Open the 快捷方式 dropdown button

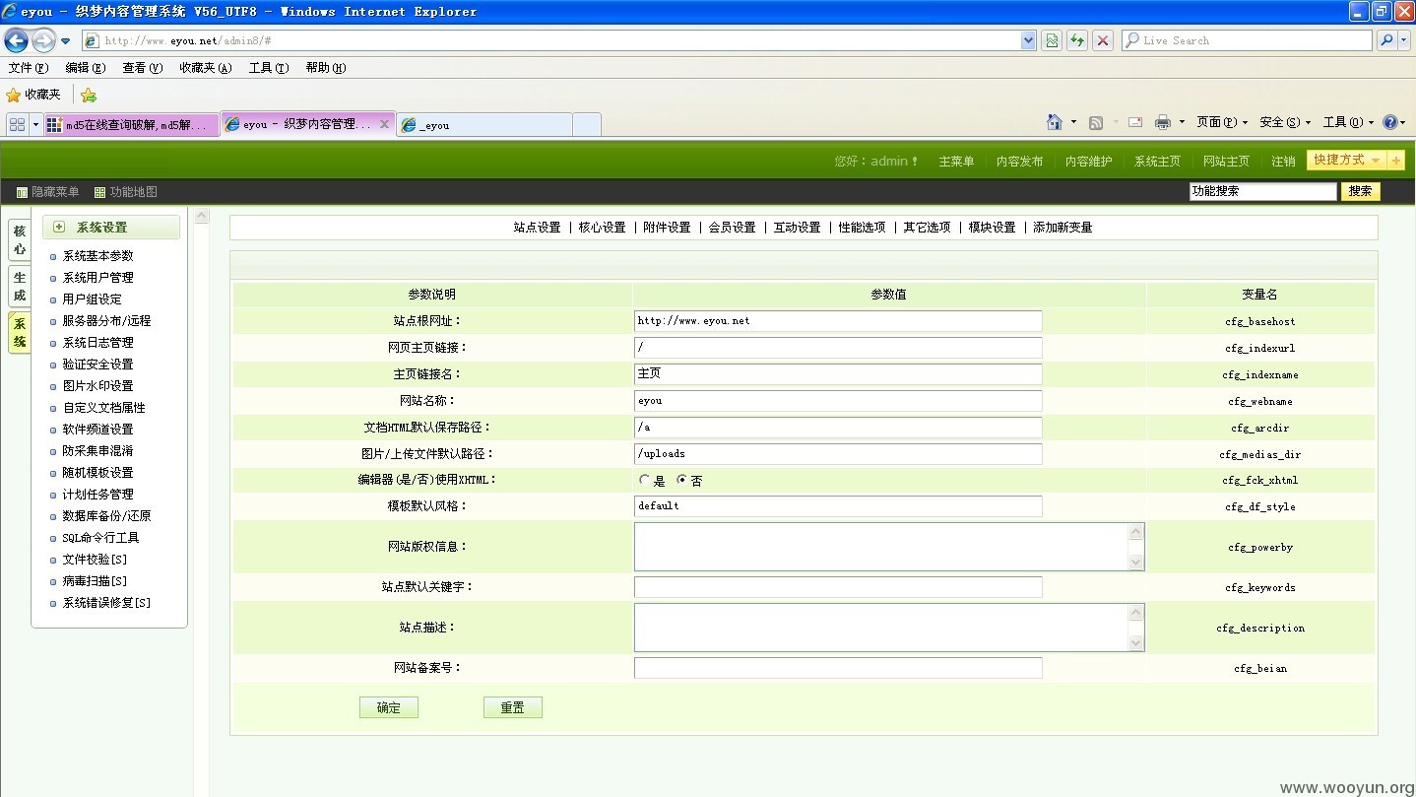[1347, 160]
